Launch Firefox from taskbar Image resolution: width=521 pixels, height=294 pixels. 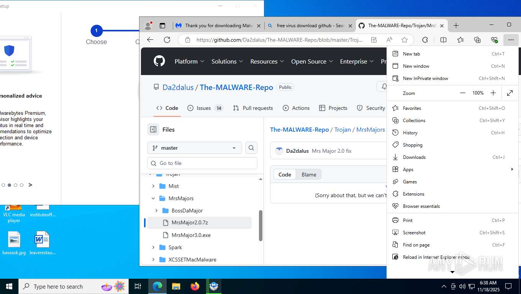pyautogui.click(x=195, y=286)
